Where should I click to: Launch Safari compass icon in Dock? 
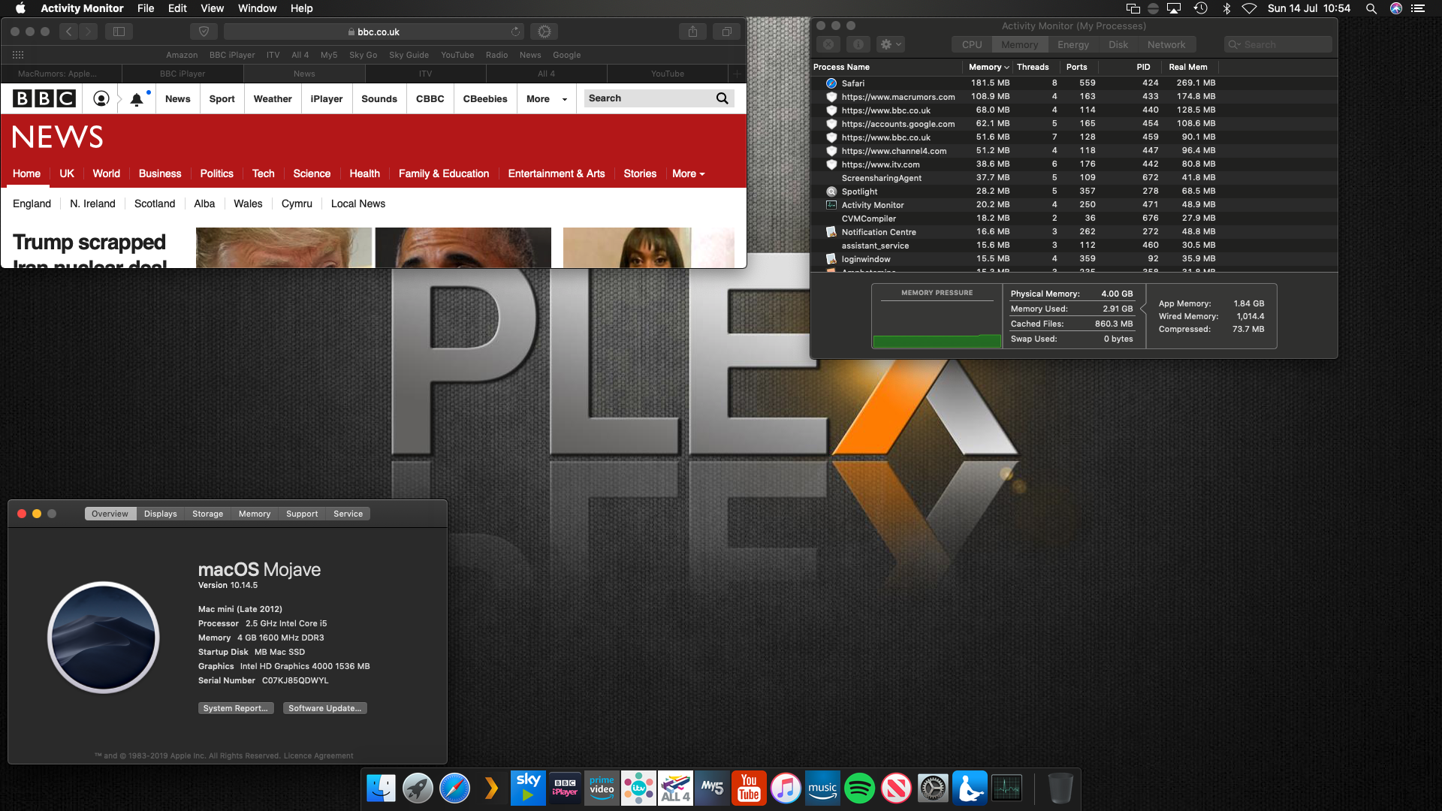pyautogui.click(x=454, y=788)
